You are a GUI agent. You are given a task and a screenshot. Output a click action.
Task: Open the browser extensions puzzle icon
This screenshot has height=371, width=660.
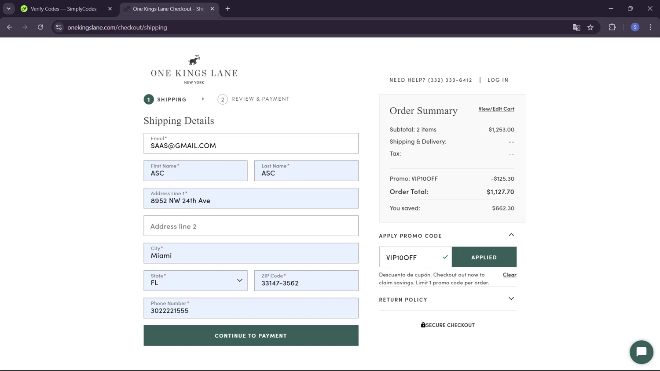(612, 27)
